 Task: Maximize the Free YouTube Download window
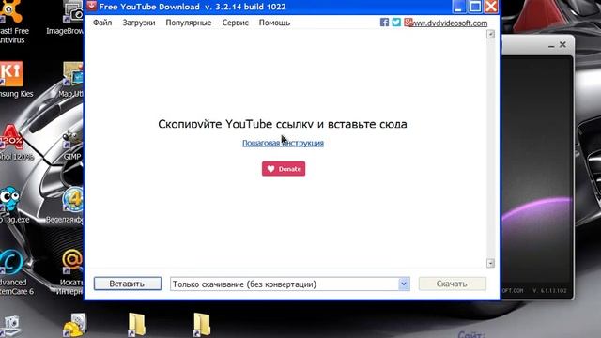(475, 7)
